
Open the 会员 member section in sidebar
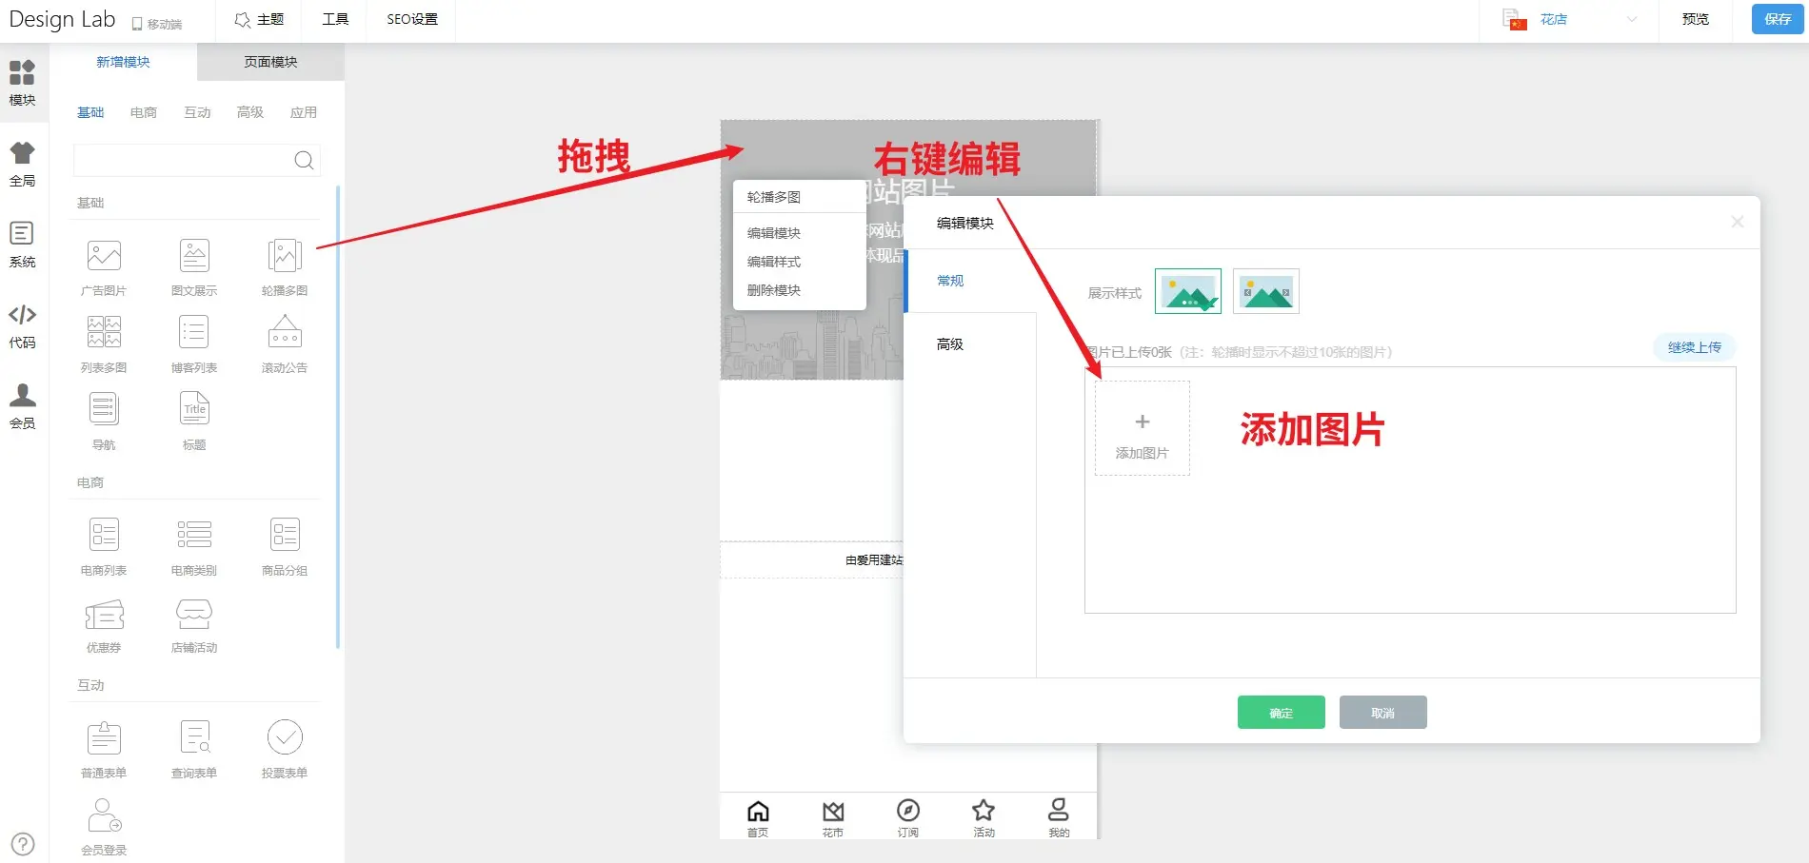click(x=22, y=406)
